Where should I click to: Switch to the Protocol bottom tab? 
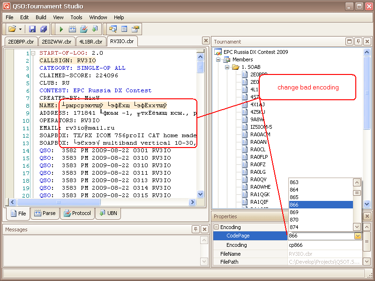pos(77,213)
